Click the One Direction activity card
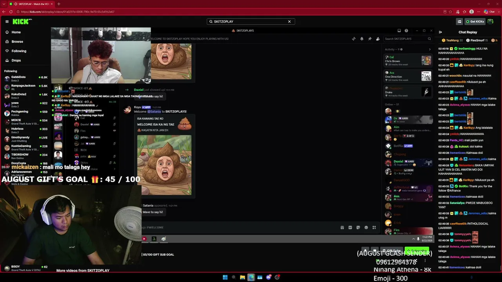Viewport: 502px width, 282px height. pyautogui.click(x=408, y=76)
